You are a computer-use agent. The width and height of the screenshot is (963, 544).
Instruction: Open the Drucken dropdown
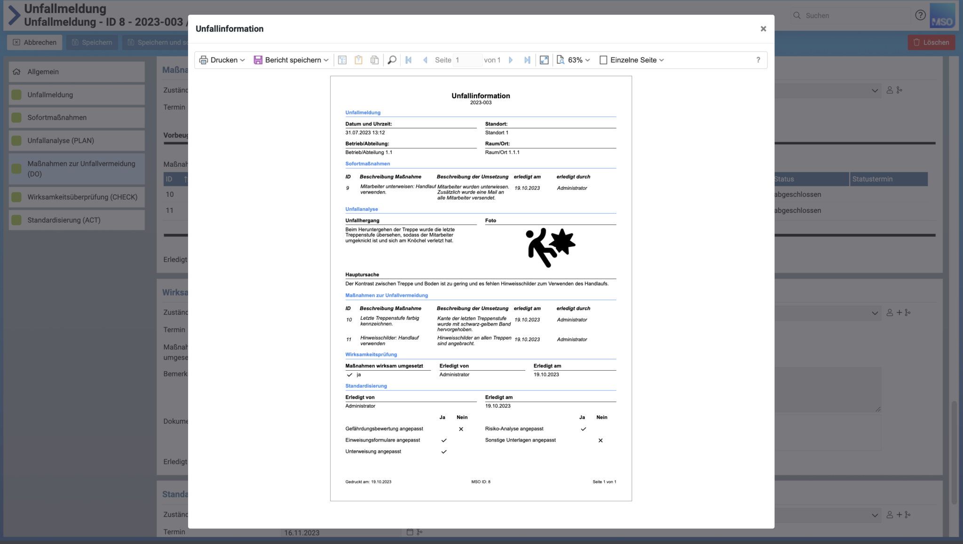click(x=221, y=60)
